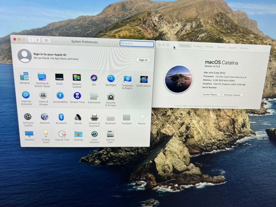Close the System Preferences window
The width and height of the screenshot is (276, 207).
tap(15, 39)
